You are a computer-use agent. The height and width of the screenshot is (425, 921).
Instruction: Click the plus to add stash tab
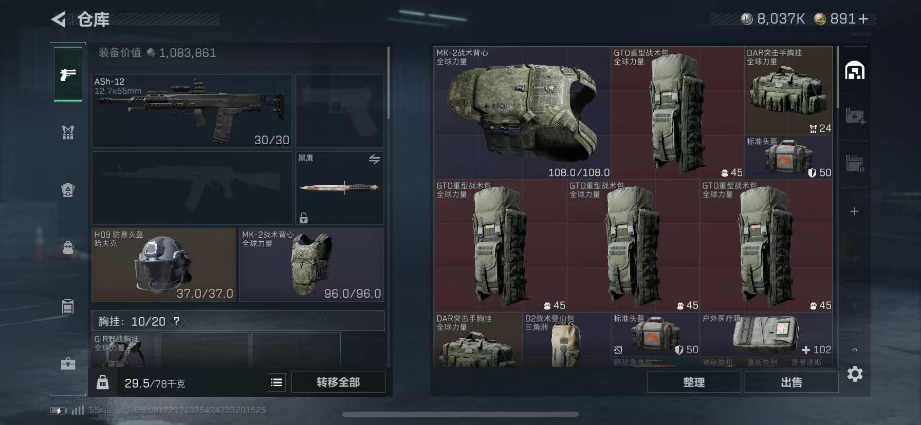(854, 211)
